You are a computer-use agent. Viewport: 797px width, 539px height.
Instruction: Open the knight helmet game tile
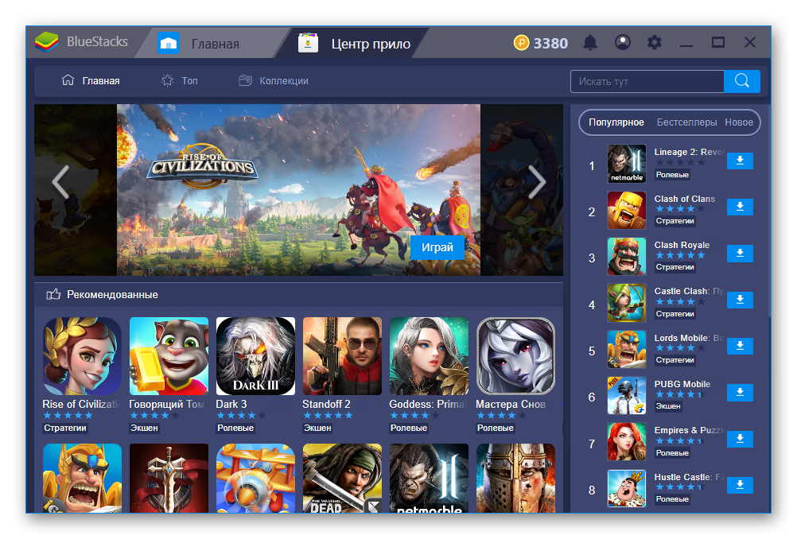tap(515, 478)
